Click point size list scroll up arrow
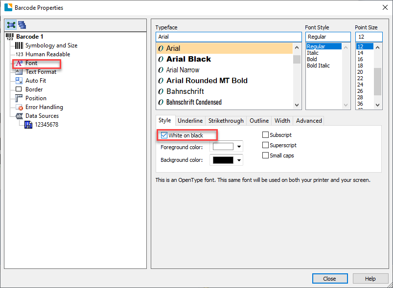393x288 pixels. (378, 47)
